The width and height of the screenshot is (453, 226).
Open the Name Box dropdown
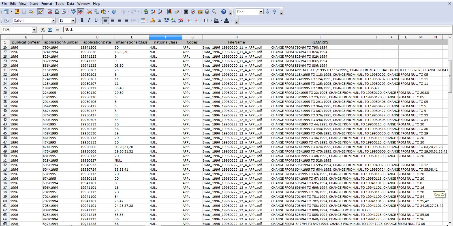(34, 30)
